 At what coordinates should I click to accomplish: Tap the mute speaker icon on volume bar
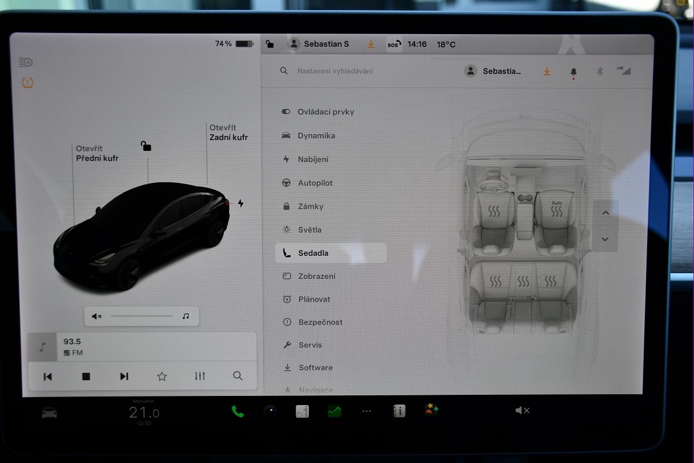(97, 316)
